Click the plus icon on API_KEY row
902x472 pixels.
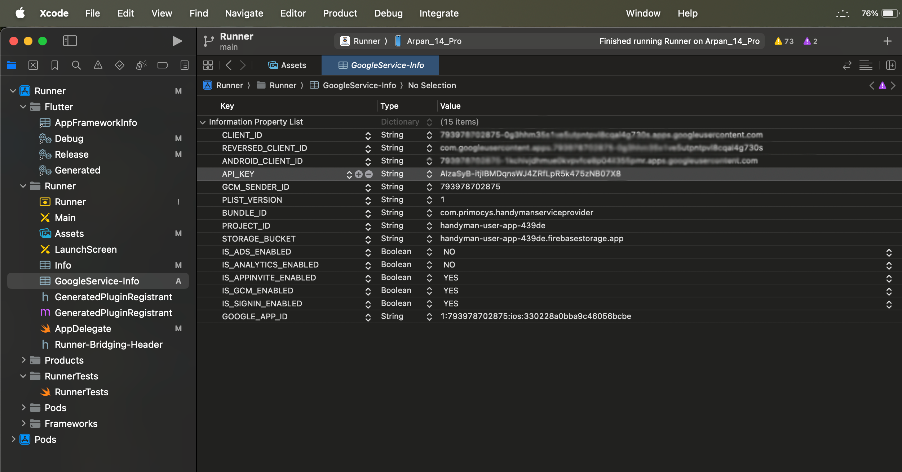[358, 174]
